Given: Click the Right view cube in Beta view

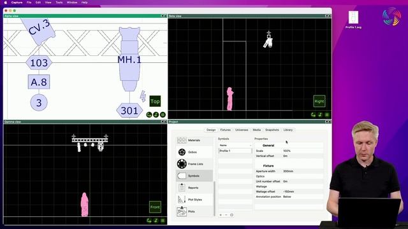Looking at the screenshot, I should (x=319, y=101).
